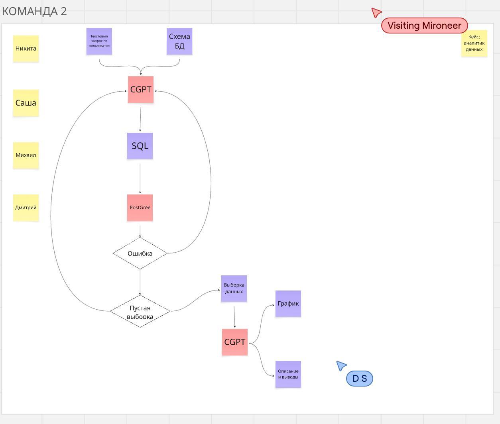
Task: Click the D S collaborator label
Action: (360, 379)
